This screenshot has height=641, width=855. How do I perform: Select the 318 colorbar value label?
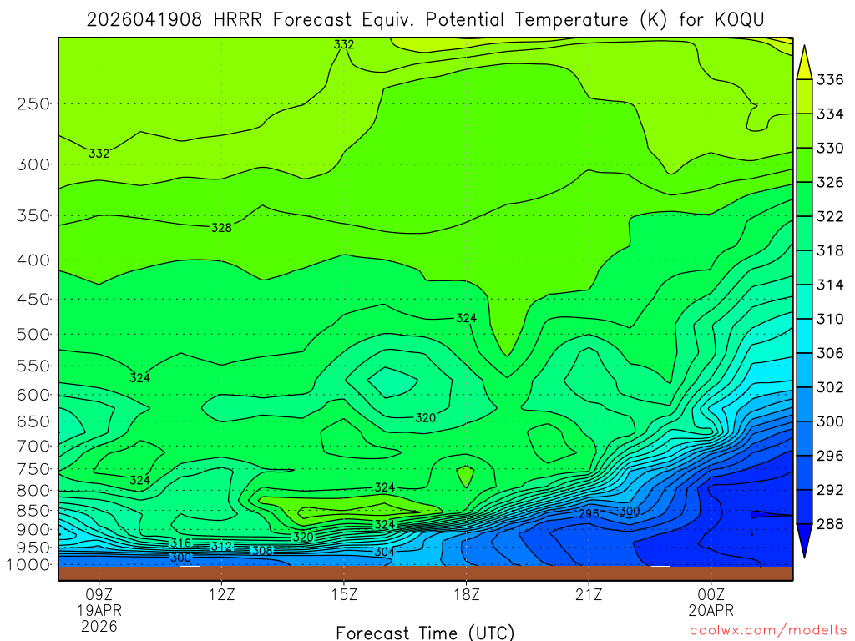830,250
